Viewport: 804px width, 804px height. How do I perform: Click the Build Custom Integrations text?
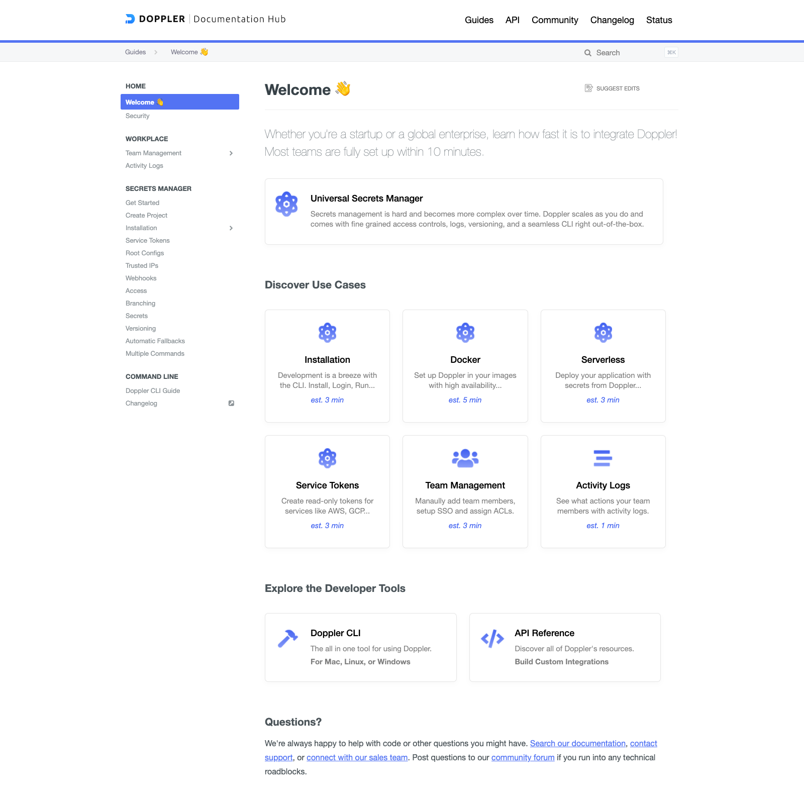pyautogui.click(x=562, y=662)
